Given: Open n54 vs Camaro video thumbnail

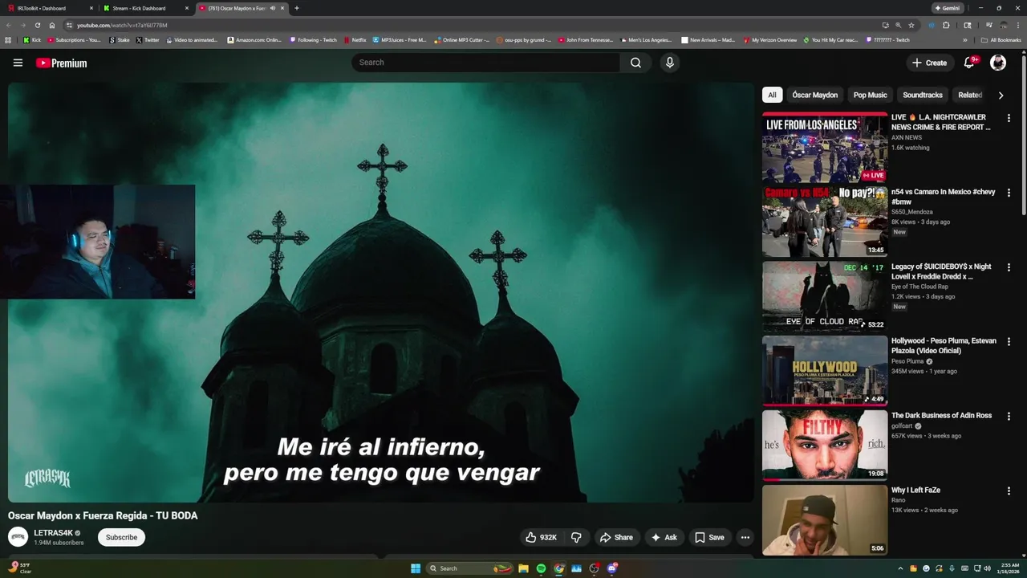Looking at the screenshot, I should (x=825, y=222).
